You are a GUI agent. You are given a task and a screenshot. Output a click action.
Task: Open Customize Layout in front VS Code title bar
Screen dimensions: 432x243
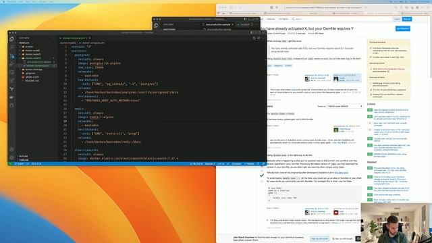point(263,32)
